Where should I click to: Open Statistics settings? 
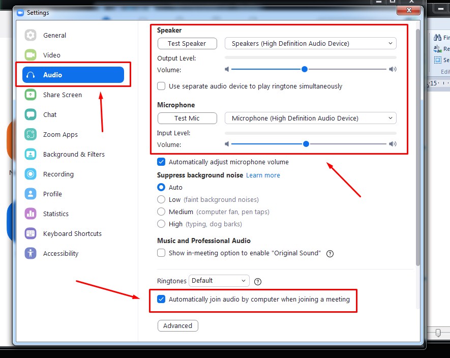(x=55, y=214)
